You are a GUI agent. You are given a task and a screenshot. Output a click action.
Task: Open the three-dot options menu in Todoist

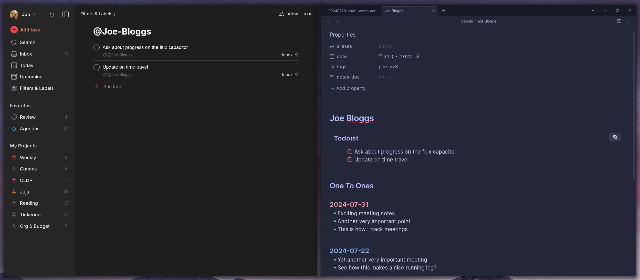pyautogui.click(x=307, y=14)
